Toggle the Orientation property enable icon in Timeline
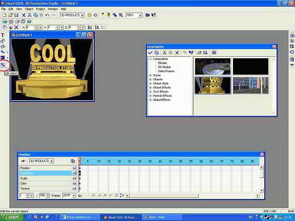This screenshot has width=295, height=221. (74, 173)
